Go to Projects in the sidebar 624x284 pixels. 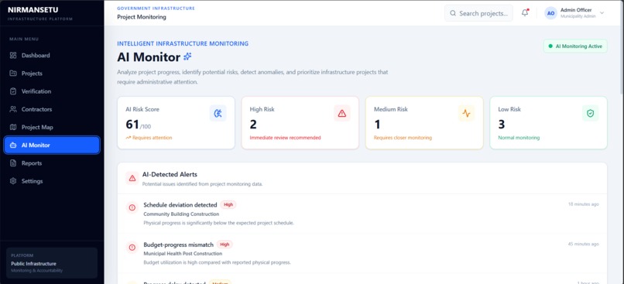(x=52, y=74)
